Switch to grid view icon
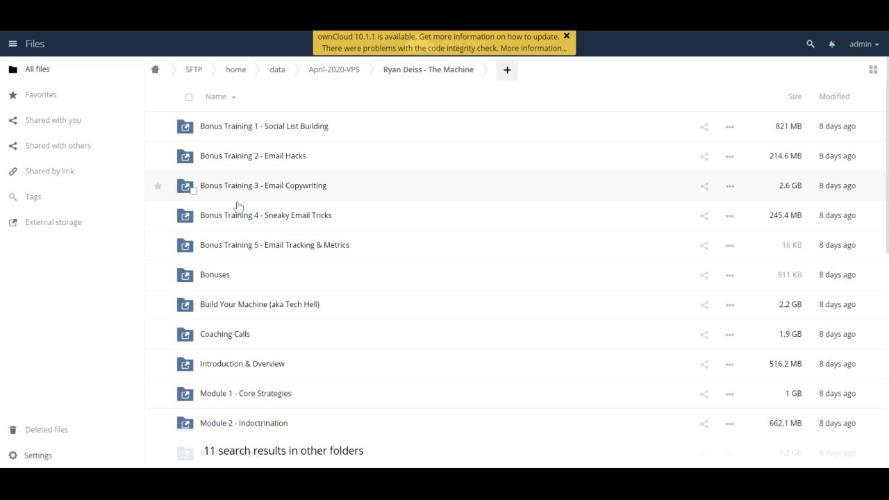 [x=873, y=69]
